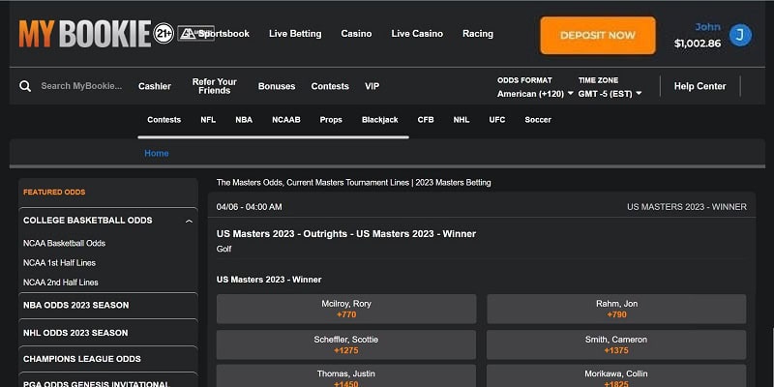Bet on McIlroy, Rory +770
Viewport: 774px width, 387px height.
(x=346, y=309)
